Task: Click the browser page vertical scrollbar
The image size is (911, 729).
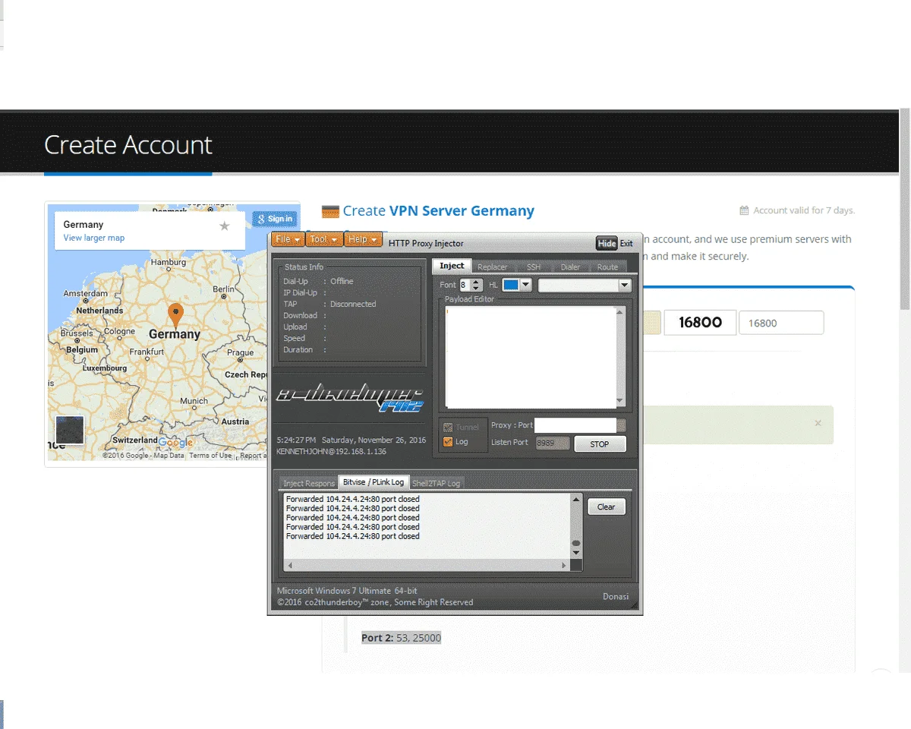Action: pos(904,210)
